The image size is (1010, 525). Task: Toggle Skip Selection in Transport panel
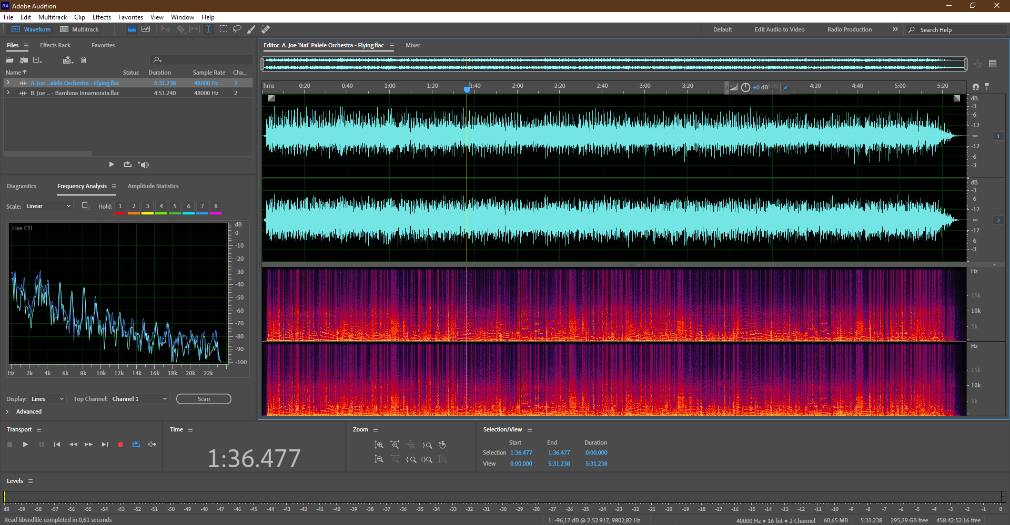point(152,445)
